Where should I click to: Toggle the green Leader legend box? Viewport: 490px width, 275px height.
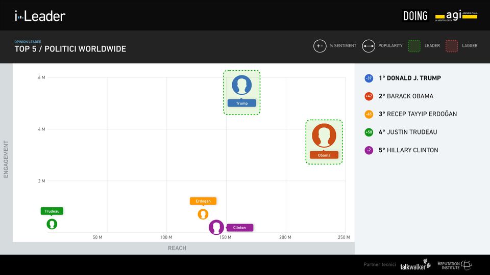point(414,46)
